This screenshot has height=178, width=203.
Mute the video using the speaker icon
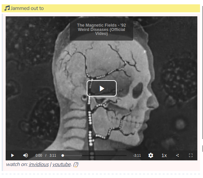26,155
